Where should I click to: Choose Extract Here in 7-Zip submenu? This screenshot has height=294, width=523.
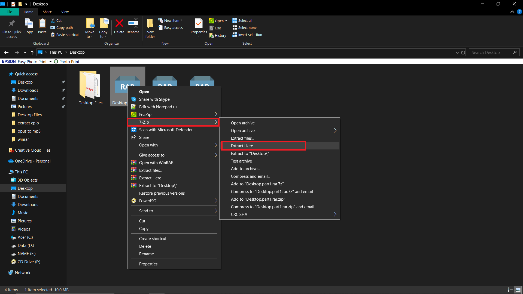pos(280,146)
